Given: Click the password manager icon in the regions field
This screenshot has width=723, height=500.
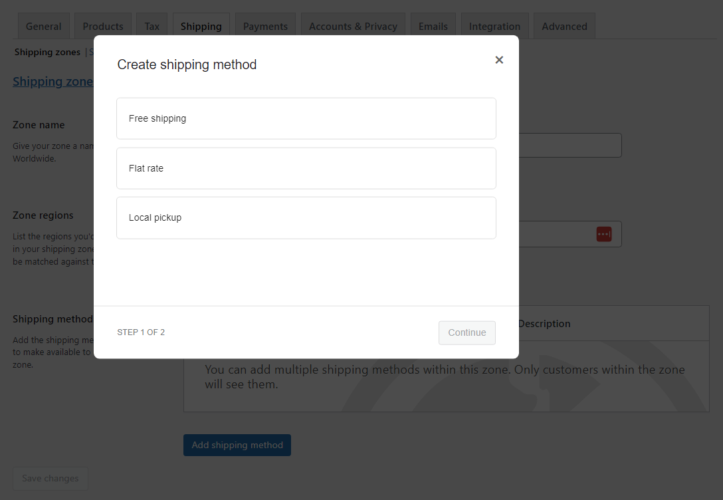Looking at the screenshot, I should (x=603, y=233).
